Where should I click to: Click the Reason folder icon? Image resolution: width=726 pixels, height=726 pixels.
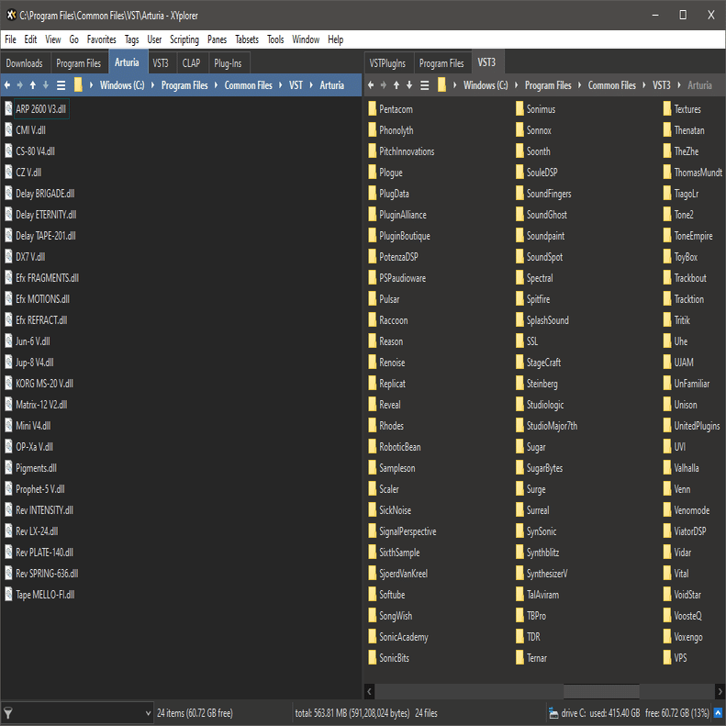pos(373,341)
